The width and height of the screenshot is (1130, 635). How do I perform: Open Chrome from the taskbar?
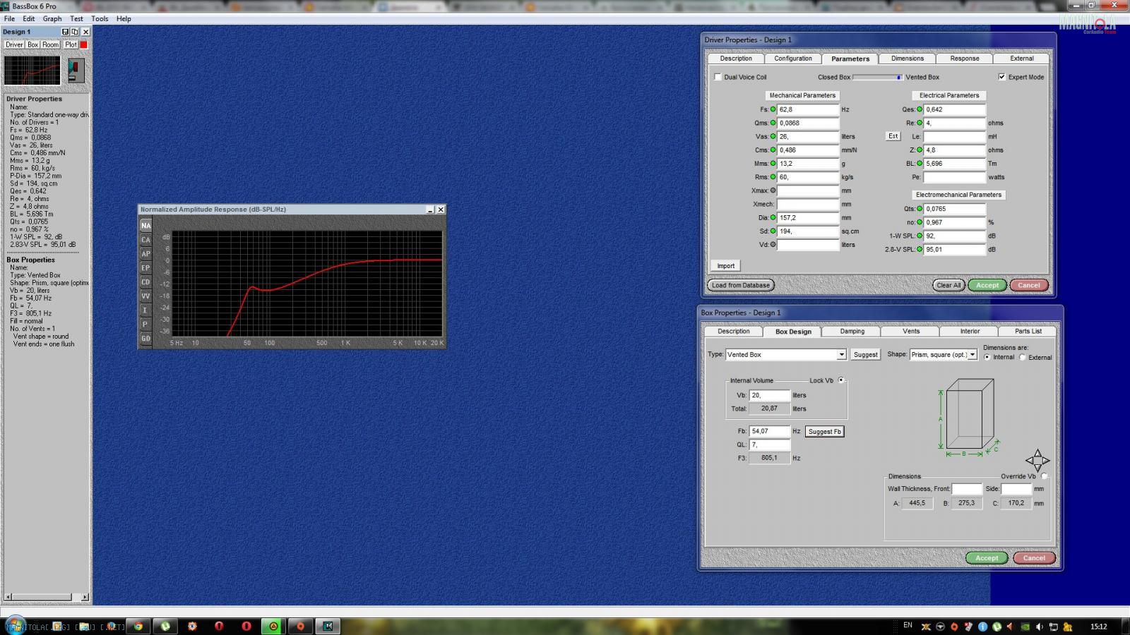click(x=138, y=626)
